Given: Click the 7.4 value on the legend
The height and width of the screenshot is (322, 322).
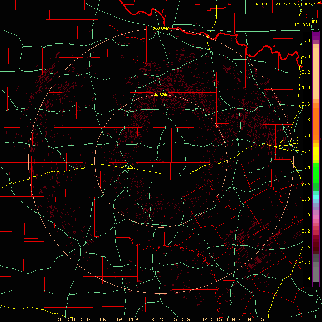Looking at the screenshot, I should coord(306,88).
